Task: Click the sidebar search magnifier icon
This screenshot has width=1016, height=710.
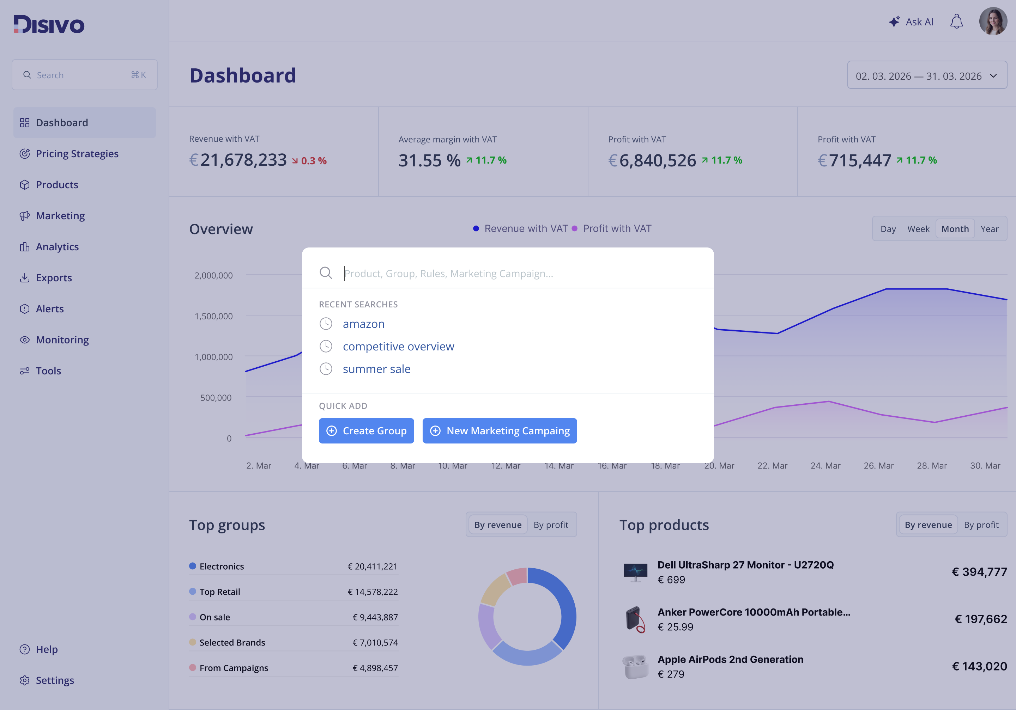Action: tap(27, 75)
